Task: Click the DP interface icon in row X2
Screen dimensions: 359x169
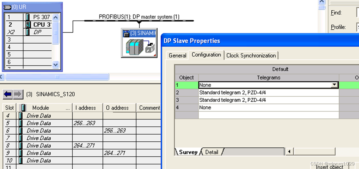Action: (28, 32)
